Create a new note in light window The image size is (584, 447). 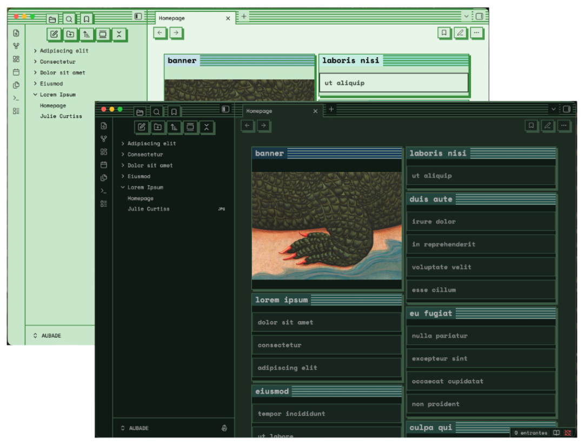54,34
